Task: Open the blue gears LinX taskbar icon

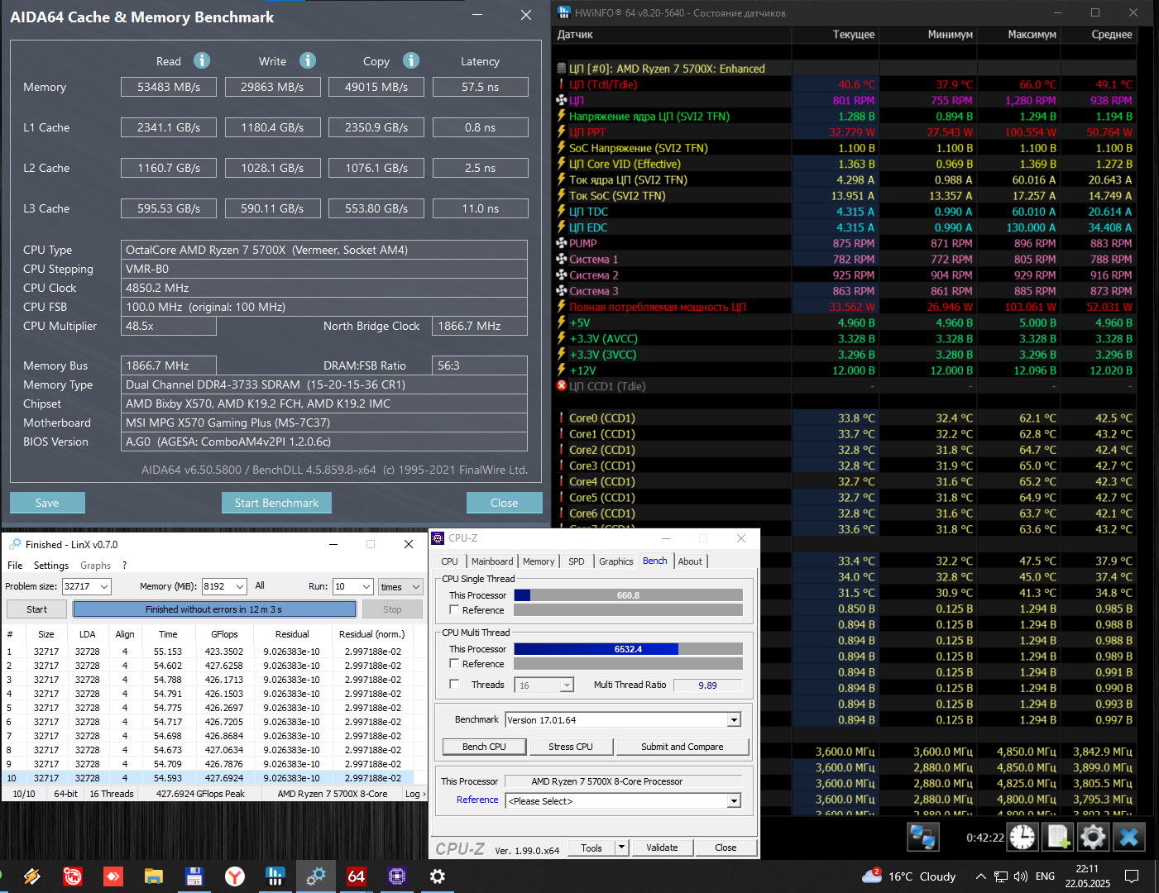Action: click(316, 876)
